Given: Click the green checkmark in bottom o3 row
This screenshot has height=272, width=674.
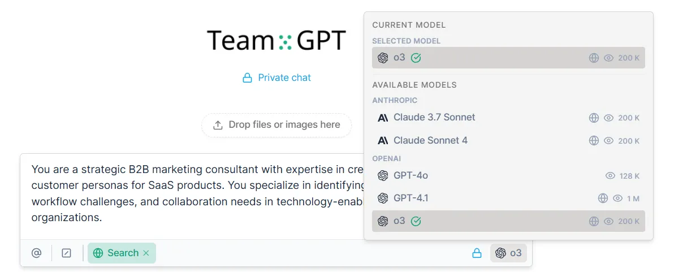Looking at the screenshot, I should pyautogui.click(x=416, y=221).
